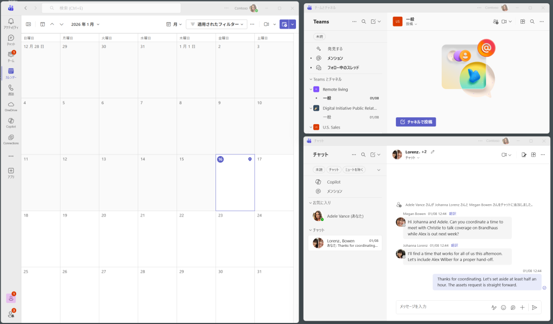The width and height of the screenshot is (553, 324).
Task: Open the 一般 channel under Remote living
Action: (x=327, y=98)
